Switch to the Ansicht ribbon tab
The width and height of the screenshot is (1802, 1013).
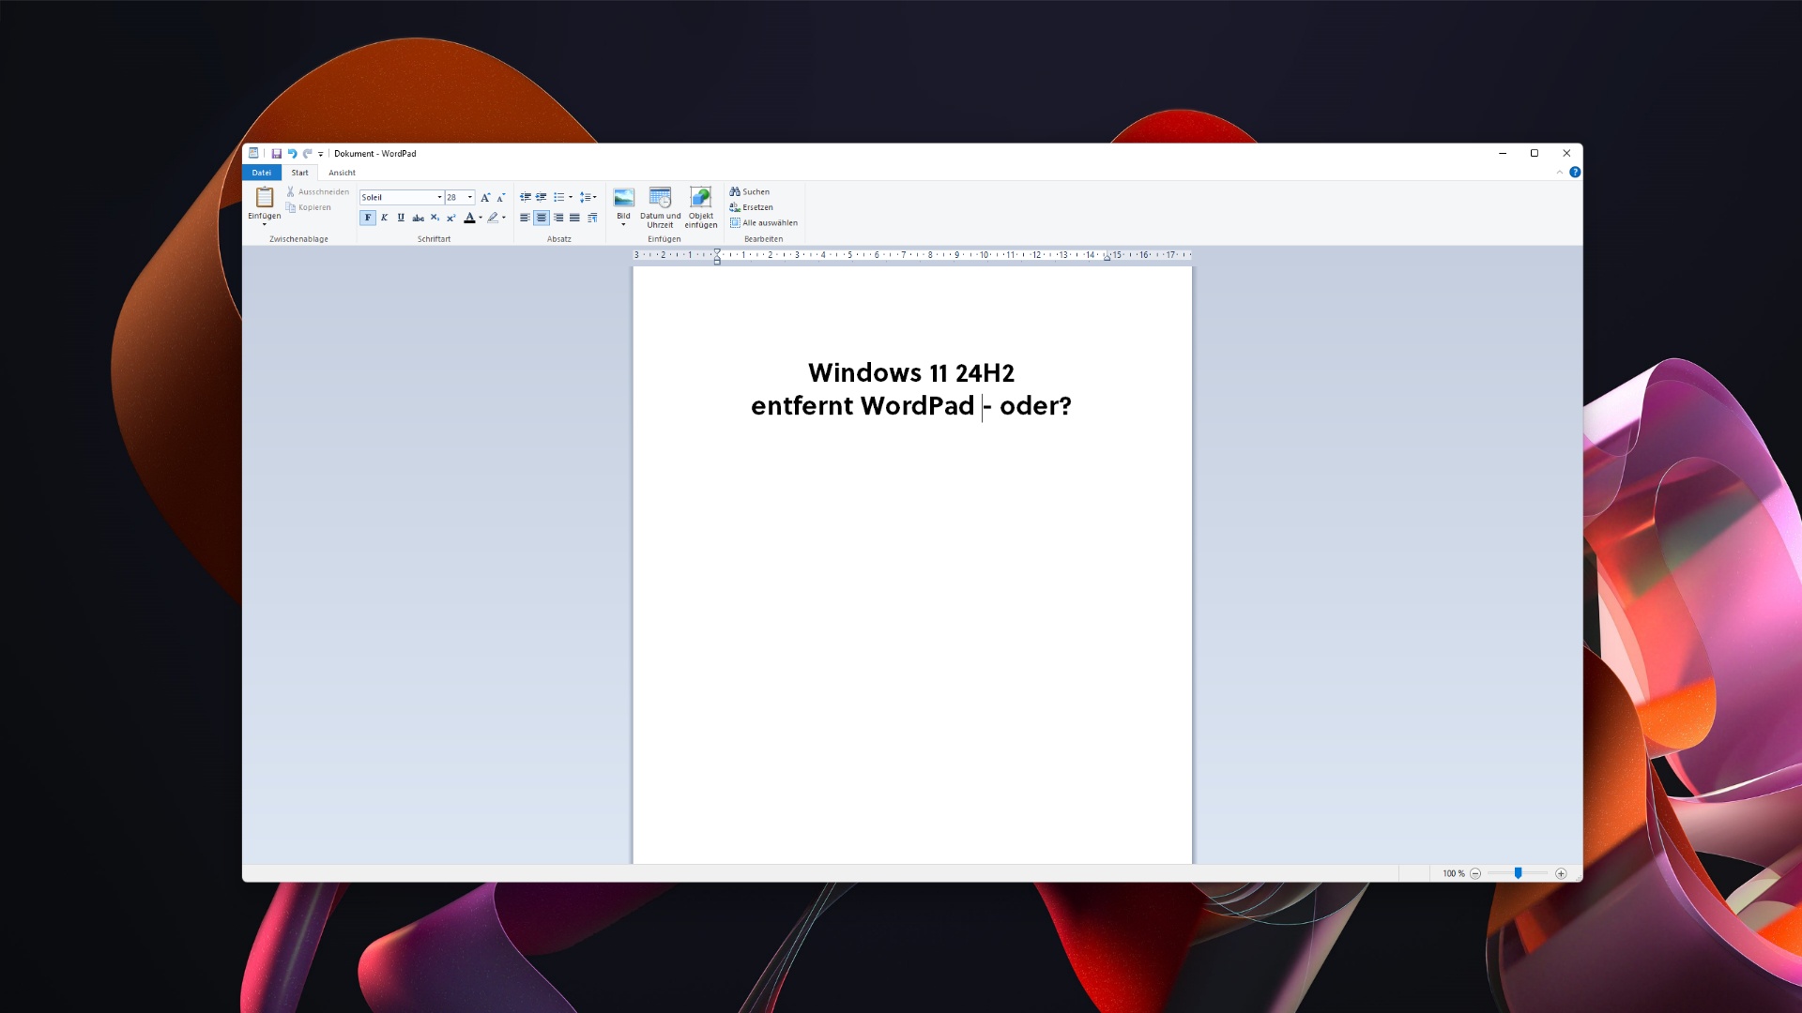pos(342,173)
